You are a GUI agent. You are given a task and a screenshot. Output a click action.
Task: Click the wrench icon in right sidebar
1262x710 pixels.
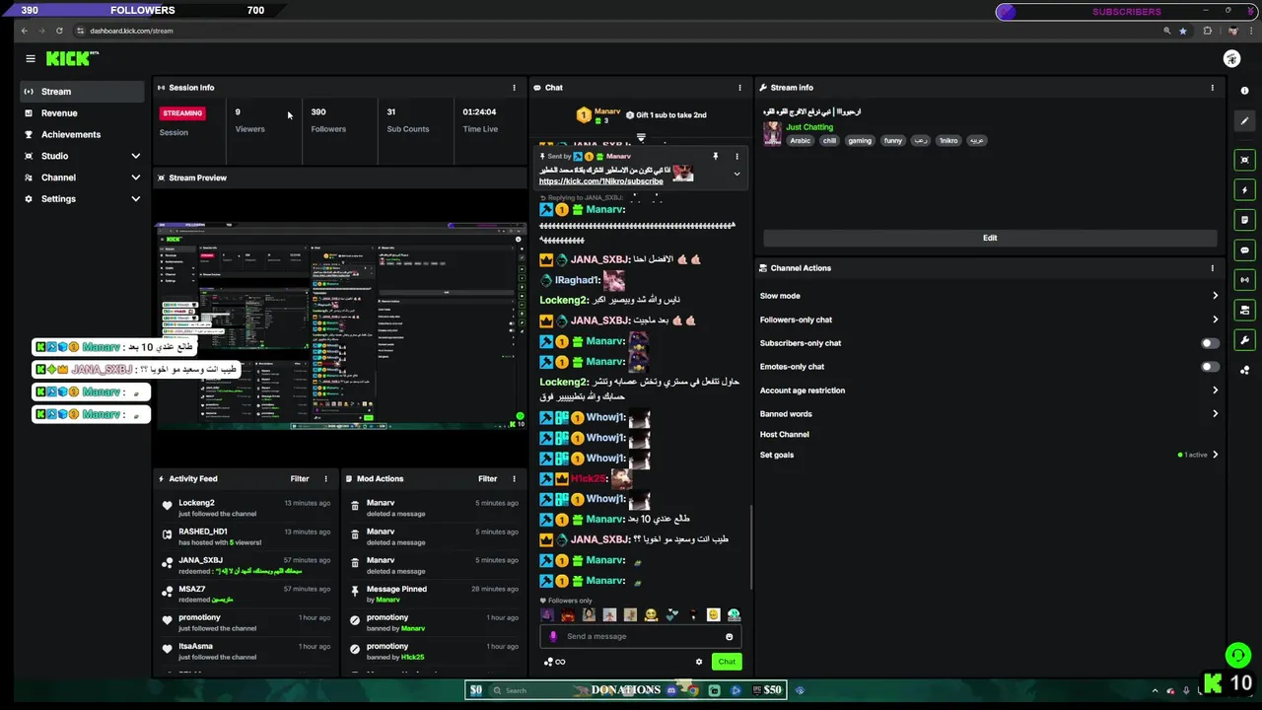pos(1245,340)
